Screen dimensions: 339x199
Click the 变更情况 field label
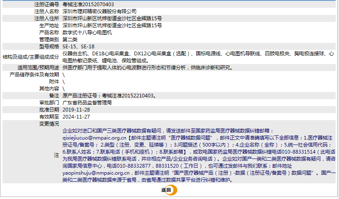(49, 124)
